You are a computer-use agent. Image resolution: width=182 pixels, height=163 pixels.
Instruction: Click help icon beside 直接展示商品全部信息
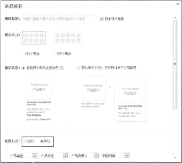tap(61, 68)
